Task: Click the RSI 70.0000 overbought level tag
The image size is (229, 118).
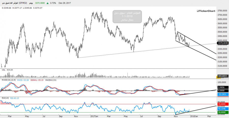Action: coord(222,104)
